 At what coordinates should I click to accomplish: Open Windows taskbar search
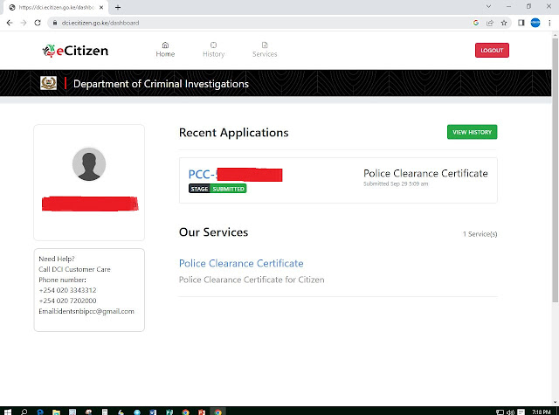[24, 412]
